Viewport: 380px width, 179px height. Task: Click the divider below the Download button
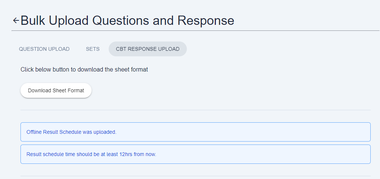click(x=195, y=110)
